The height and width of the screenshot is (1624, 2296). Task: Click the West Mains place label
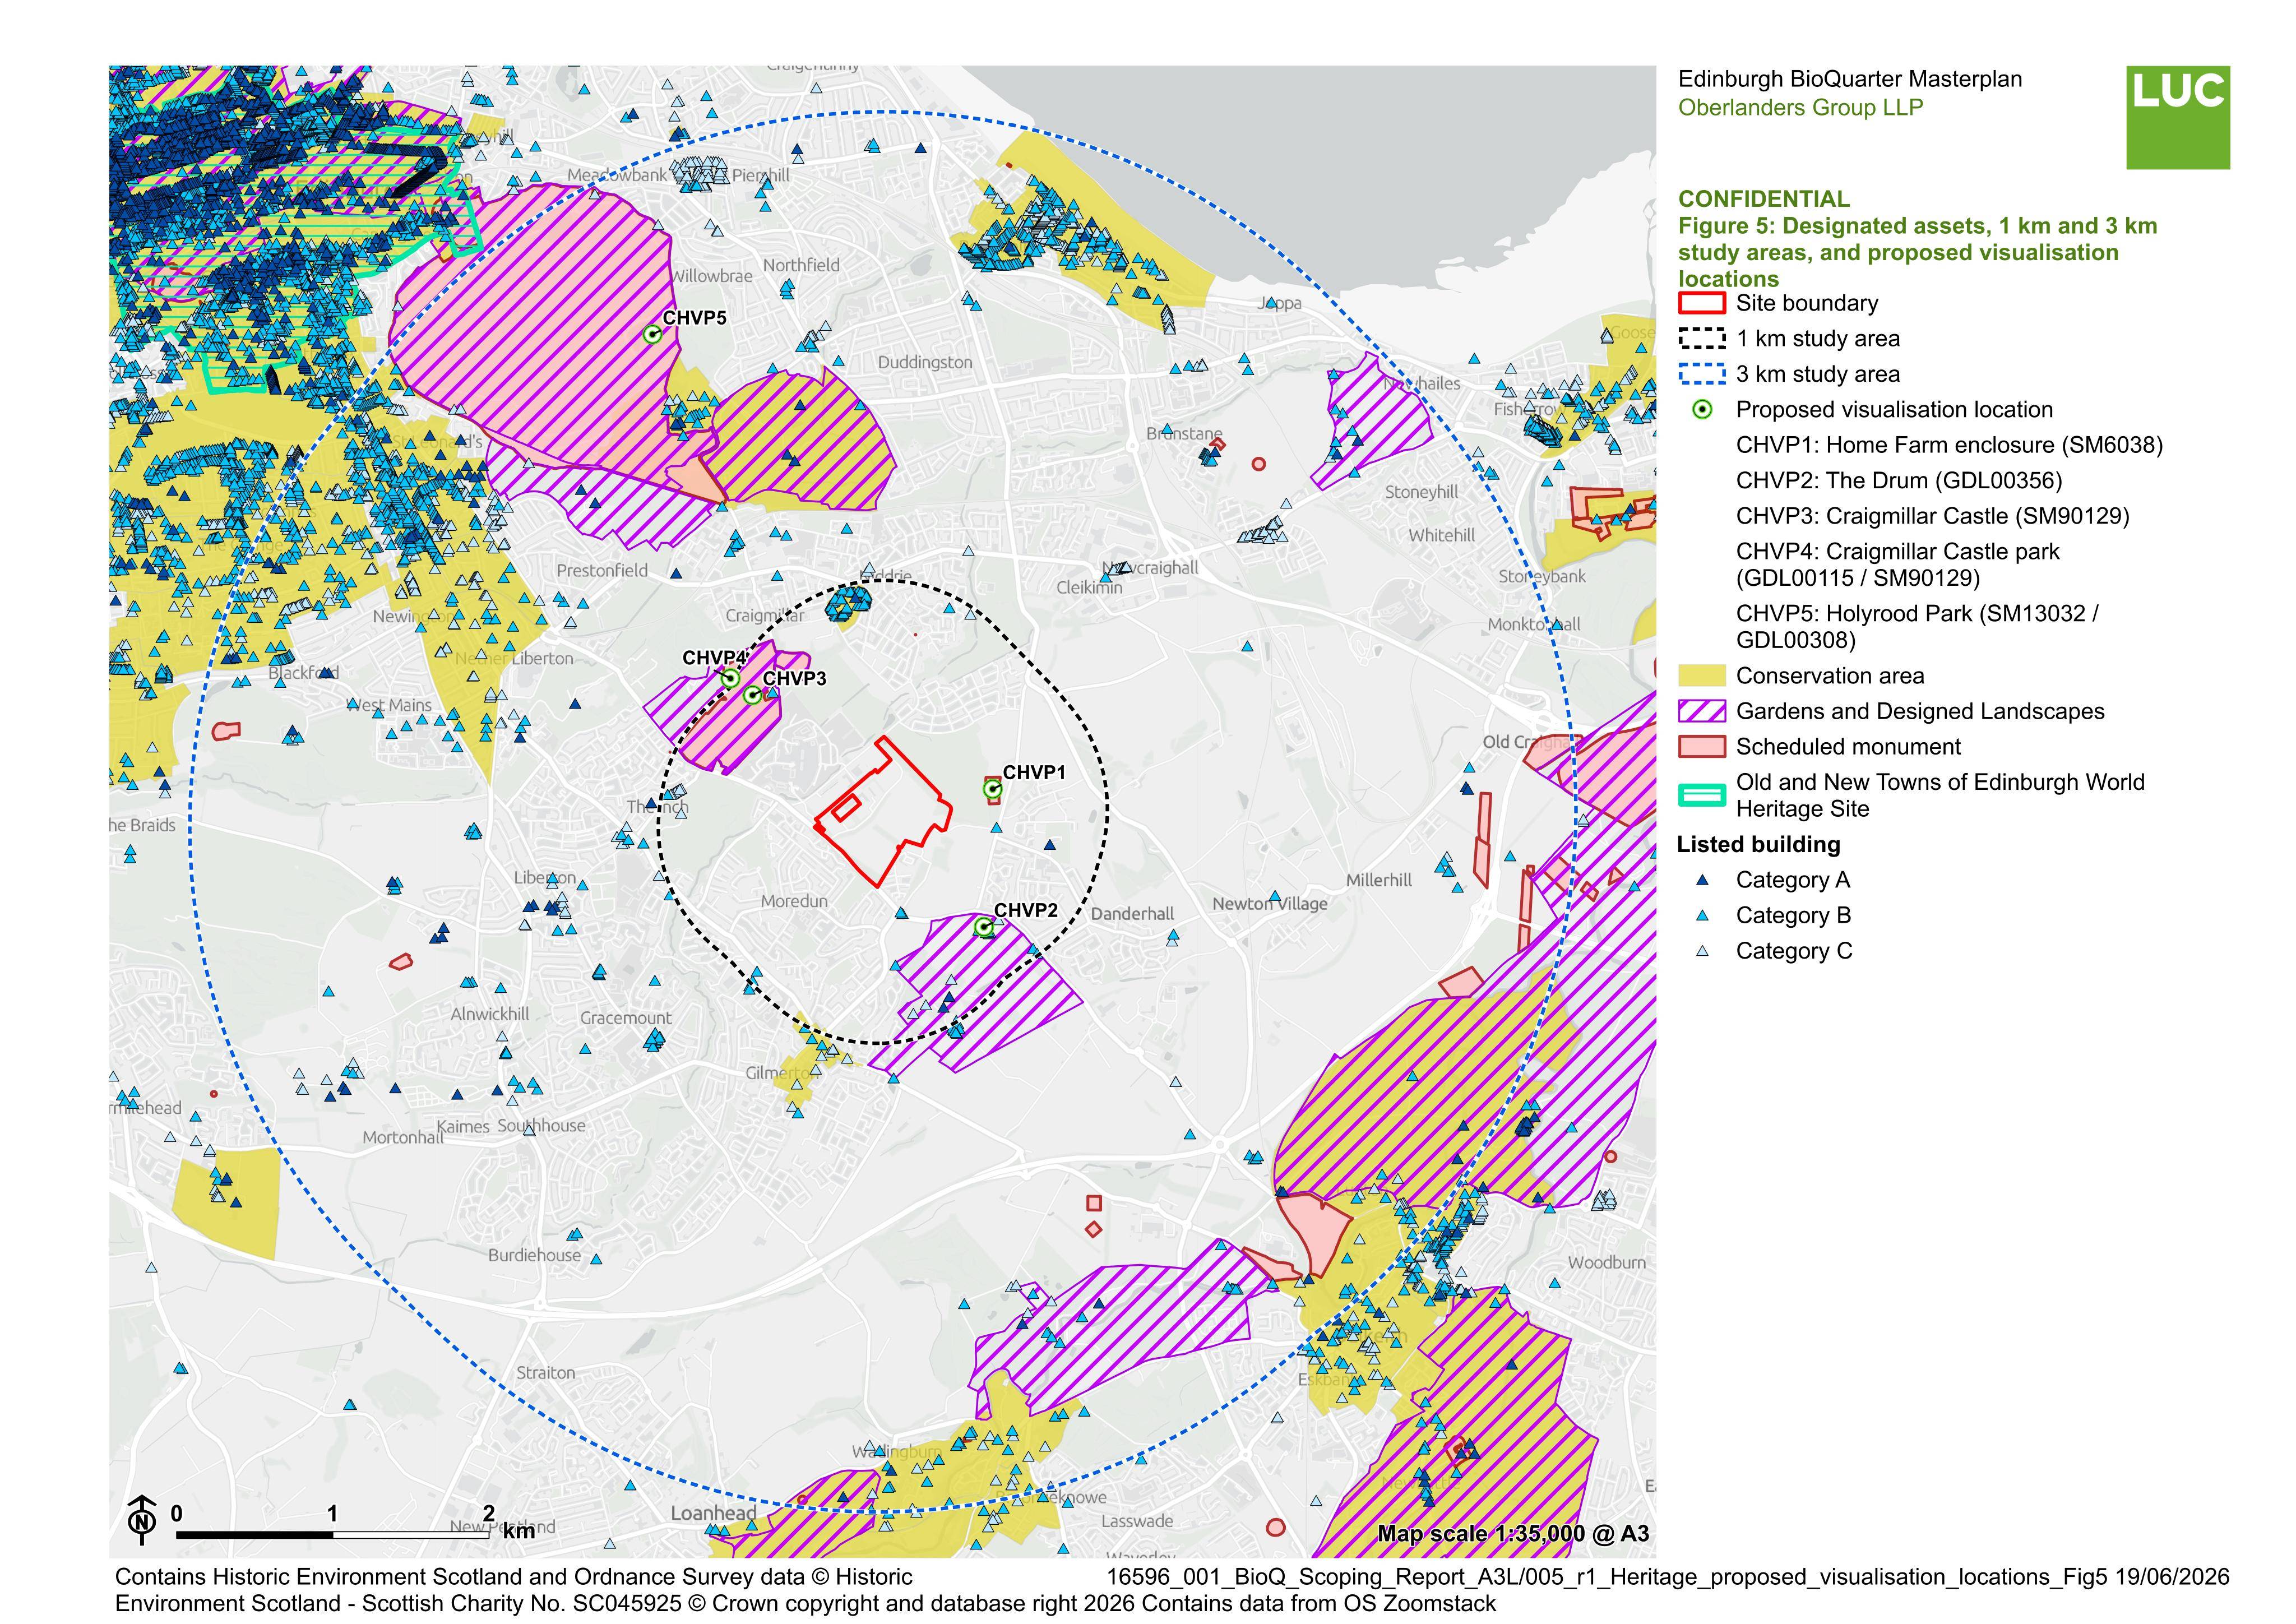(x=389, y=705)
